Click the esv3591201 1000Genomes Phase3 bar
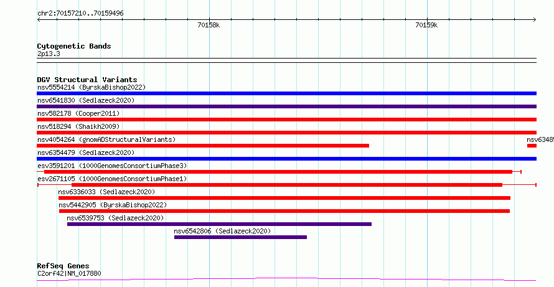Viewport: 554px width, 287px height. click(x=278, y=172)
